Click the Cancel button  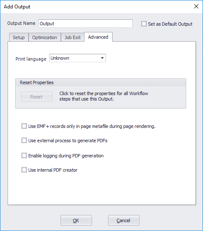[124, 220]
